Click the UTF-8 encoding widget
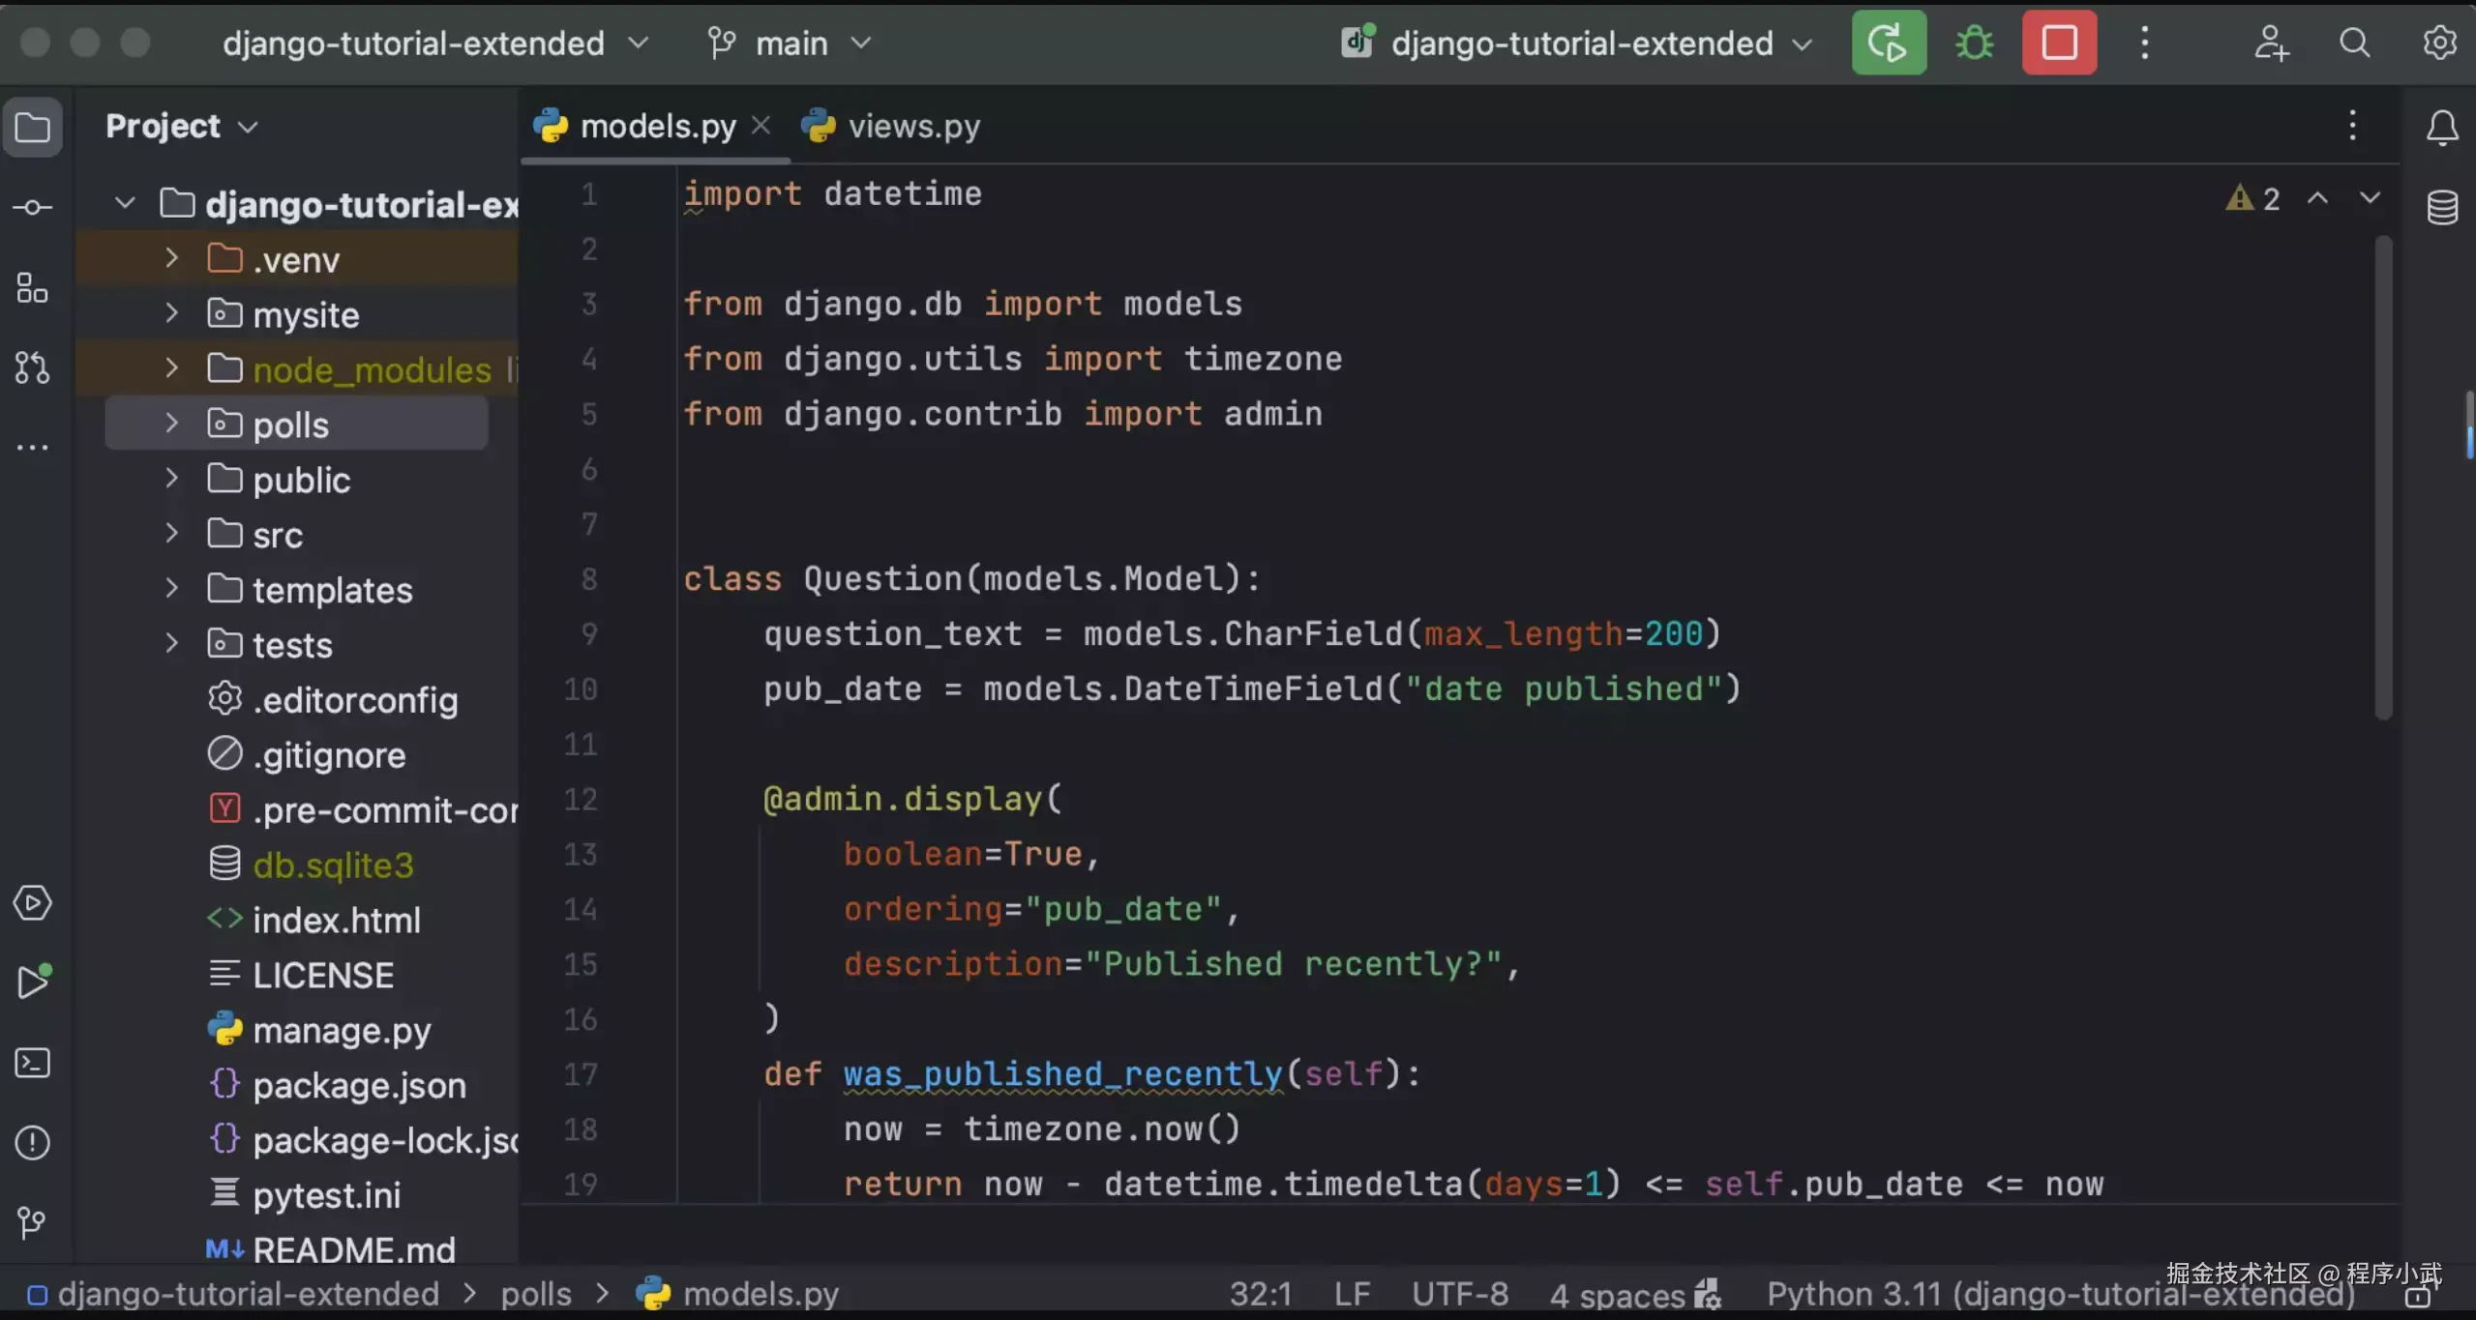2476x1320 pixels. (1459, 1294)
